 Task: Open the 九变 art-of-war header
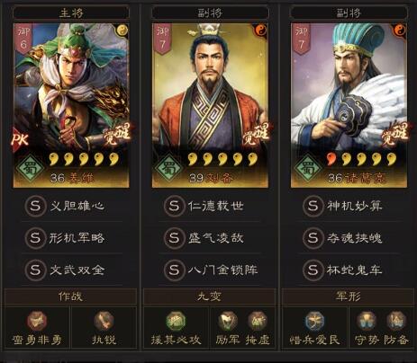tap(209, 297)
